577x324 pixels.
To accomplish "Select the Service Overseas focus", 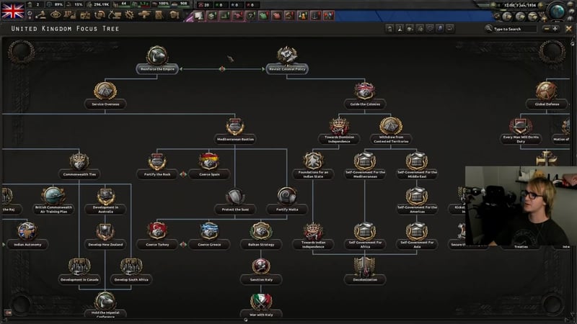I will (x=105, y=95).
